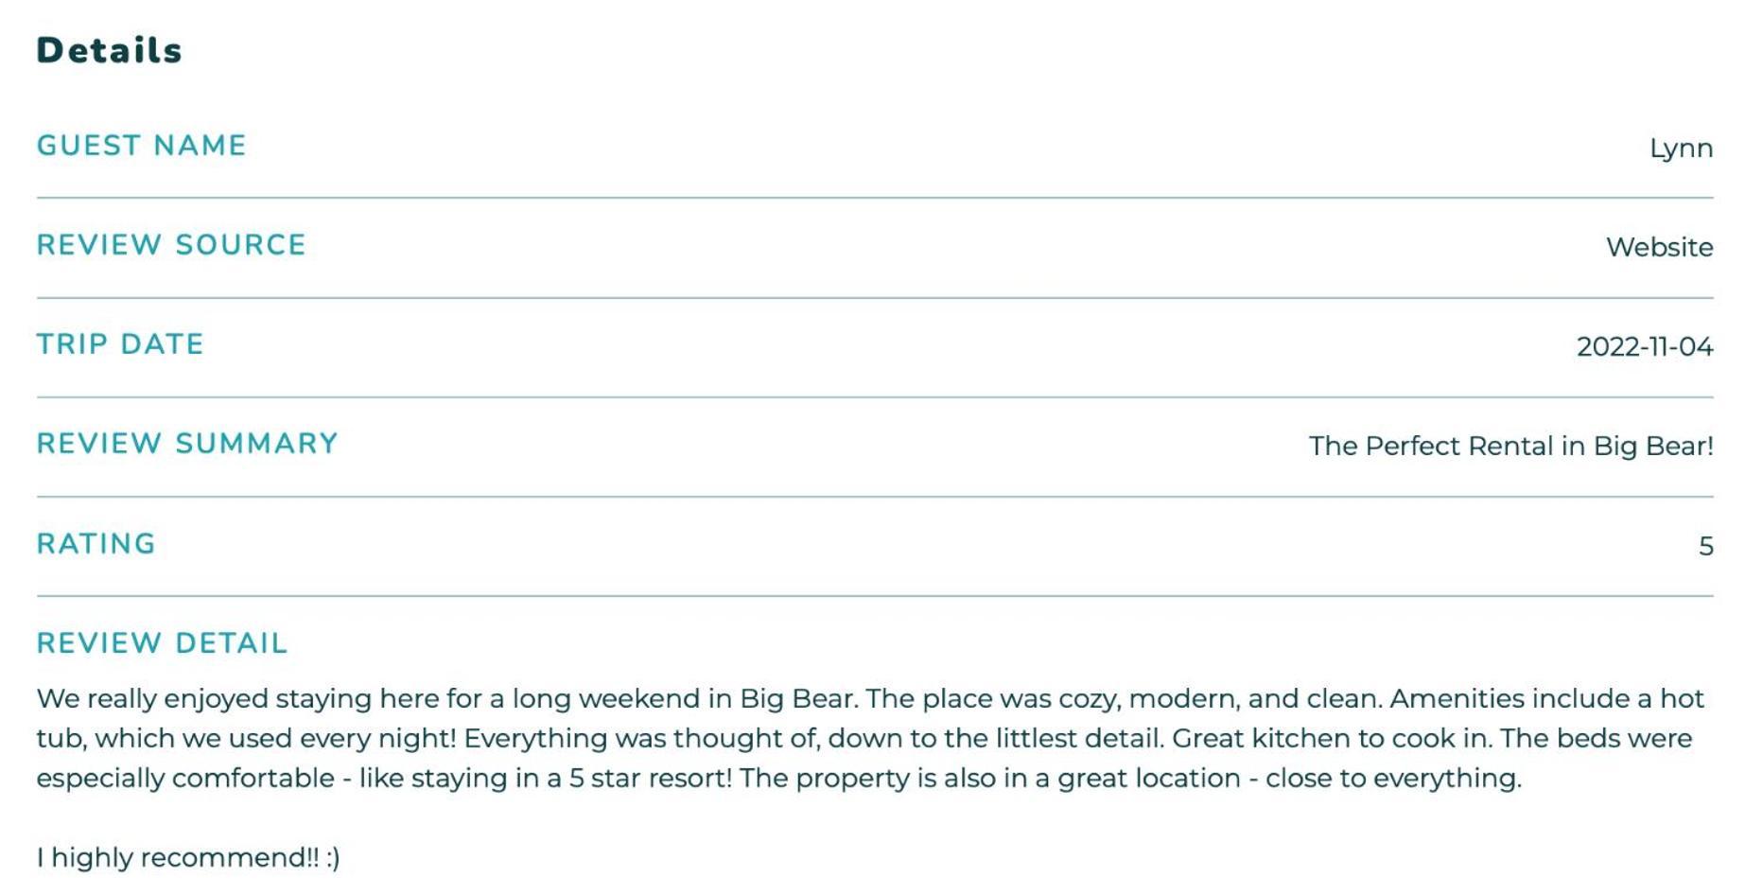1745x895 pixels.
Task: Click 'The Perfect Rental in Big Bear!' text
Action: point(1510,447)
